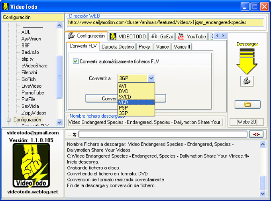Click the site tree scrollbar thumb
The image size is (271, 201).
click(59, 77)
